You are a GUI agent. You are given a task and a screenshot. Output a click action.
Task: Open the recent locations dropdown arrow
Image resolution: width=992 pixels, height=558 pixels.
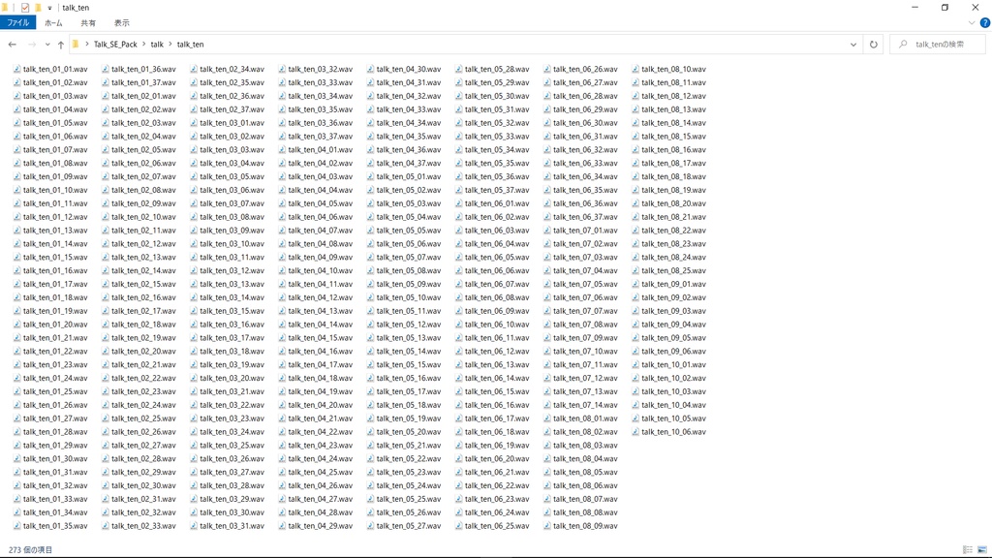[47, 45]
